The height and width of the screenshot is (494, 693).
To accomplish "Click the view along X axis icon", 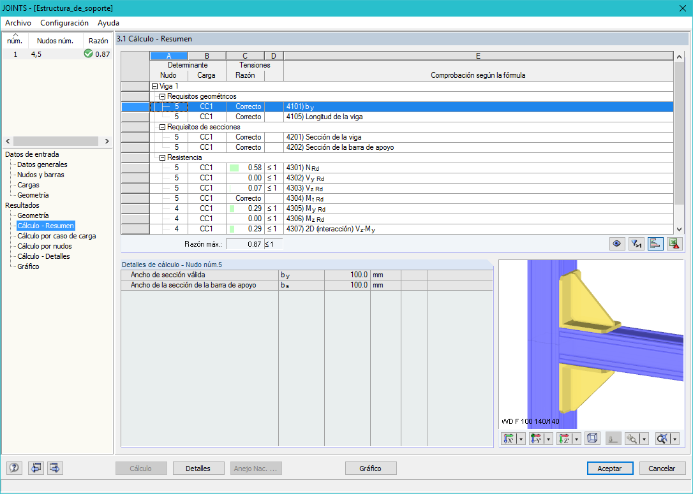I will coord(509,439).
